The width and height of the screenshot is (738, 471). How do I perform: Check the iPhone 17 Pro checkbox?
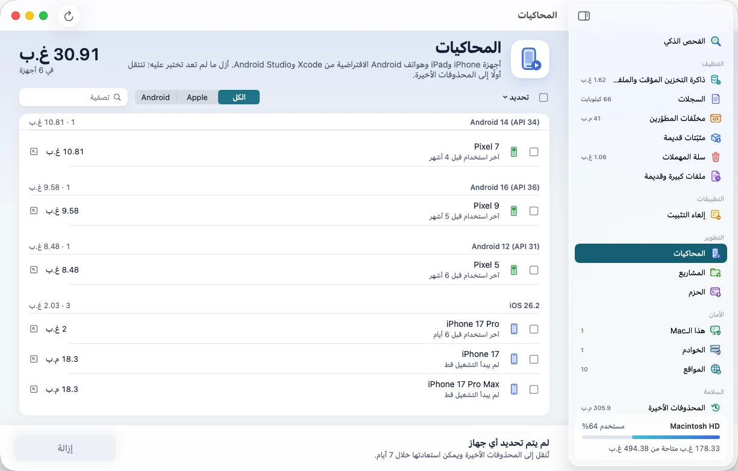click(x=534, y=329)
